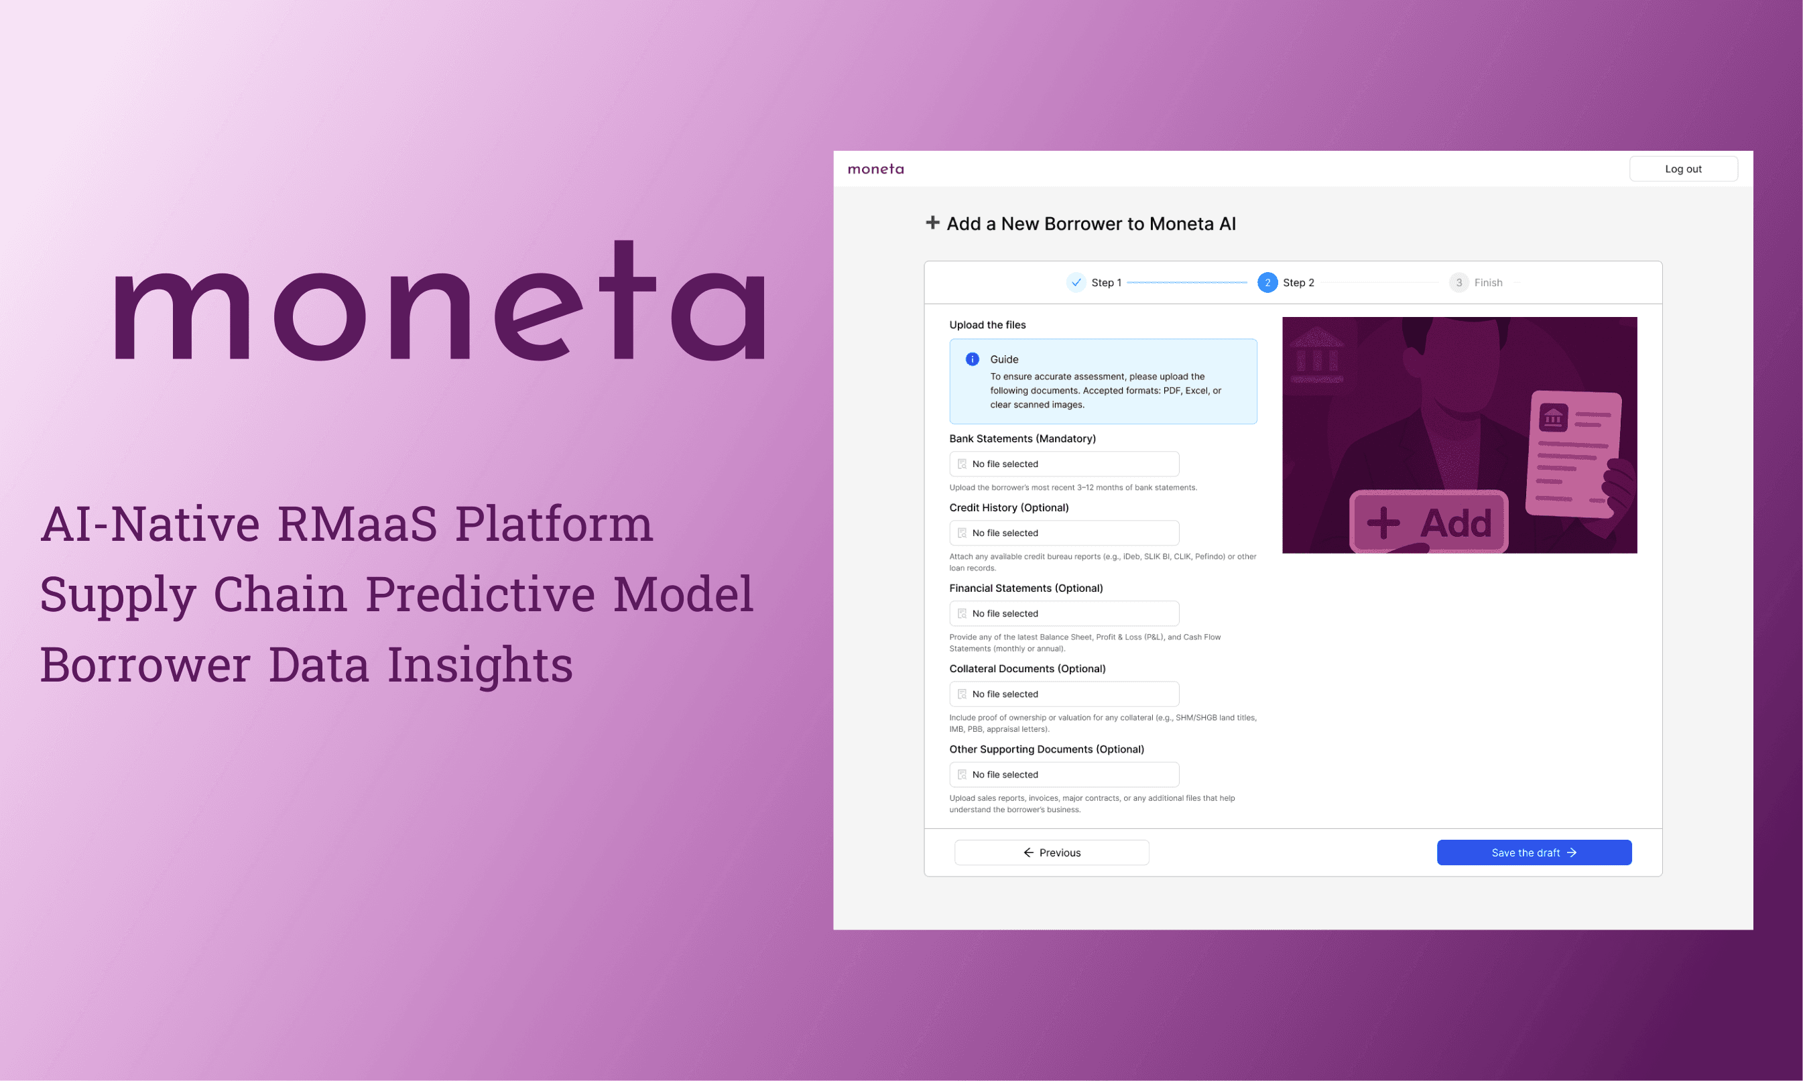The image size is (1803, 1081).
Task: Click the Balance Sheet, Profit & Loss hint text
Action: [1084, 643]
